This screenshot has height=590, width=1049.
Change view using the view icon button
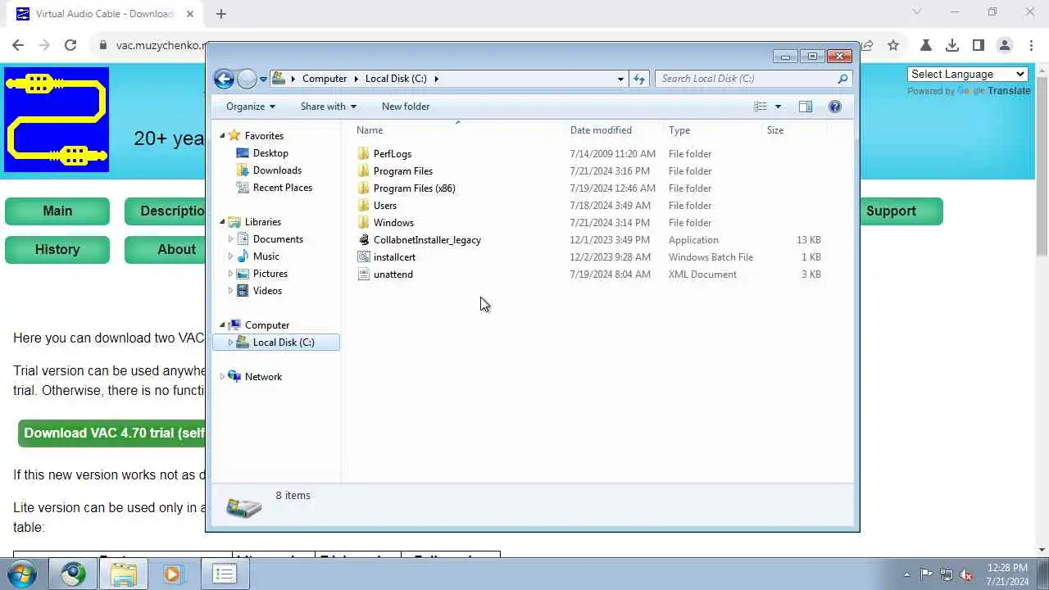pos(761,107)
